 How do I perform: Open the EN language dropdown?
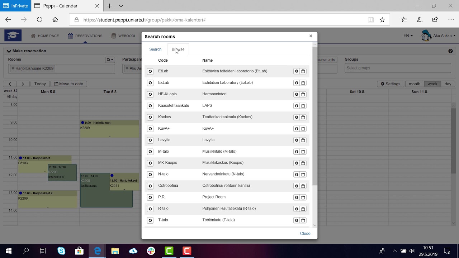pos(408,36)
